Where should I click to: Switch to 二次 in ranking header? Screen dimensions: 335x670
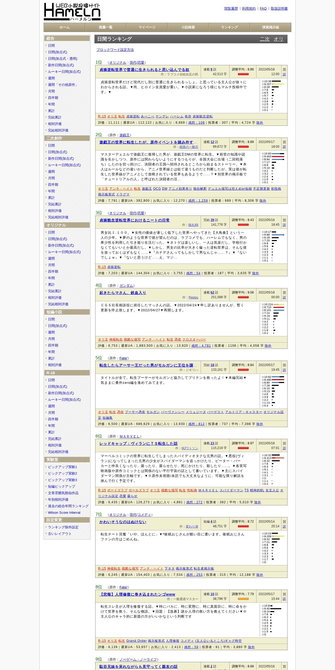click(x=265, y=39)
